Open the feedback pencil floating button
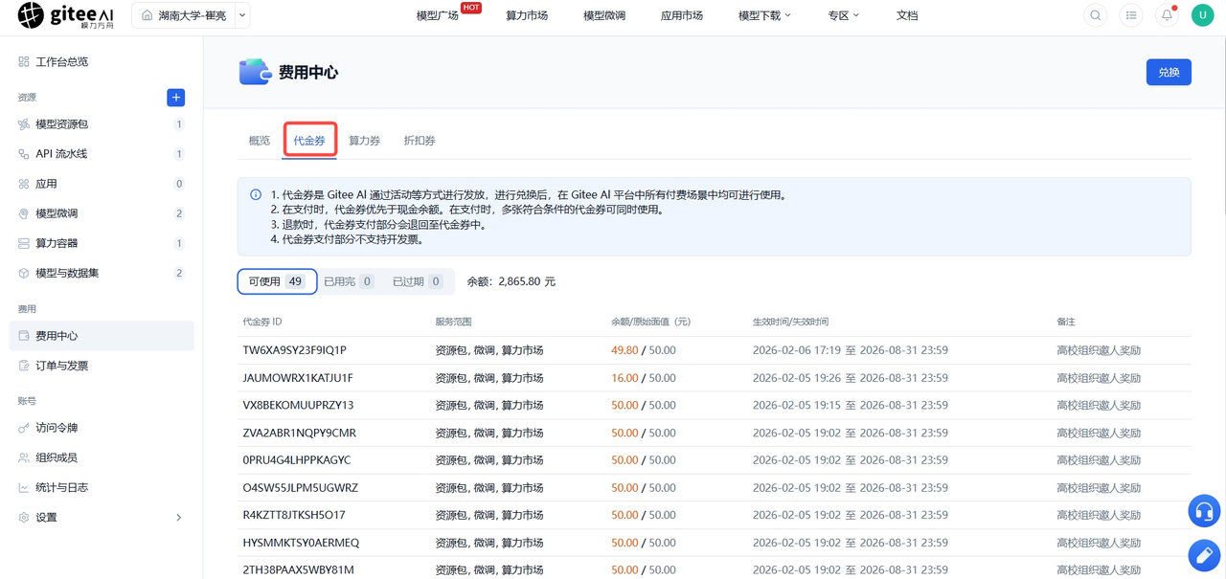Viewport: 1226px width, 579px height. coord(1204,555)
